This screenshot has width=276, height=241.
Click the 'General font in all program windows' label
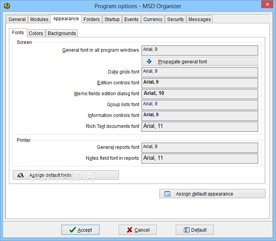point(101,50)
